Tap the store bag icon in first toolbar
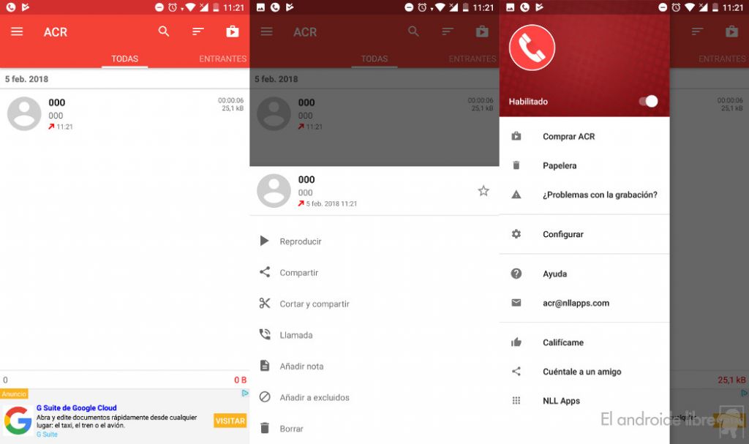This screenshot has width=749, height=444. click(x=232, y=31)
